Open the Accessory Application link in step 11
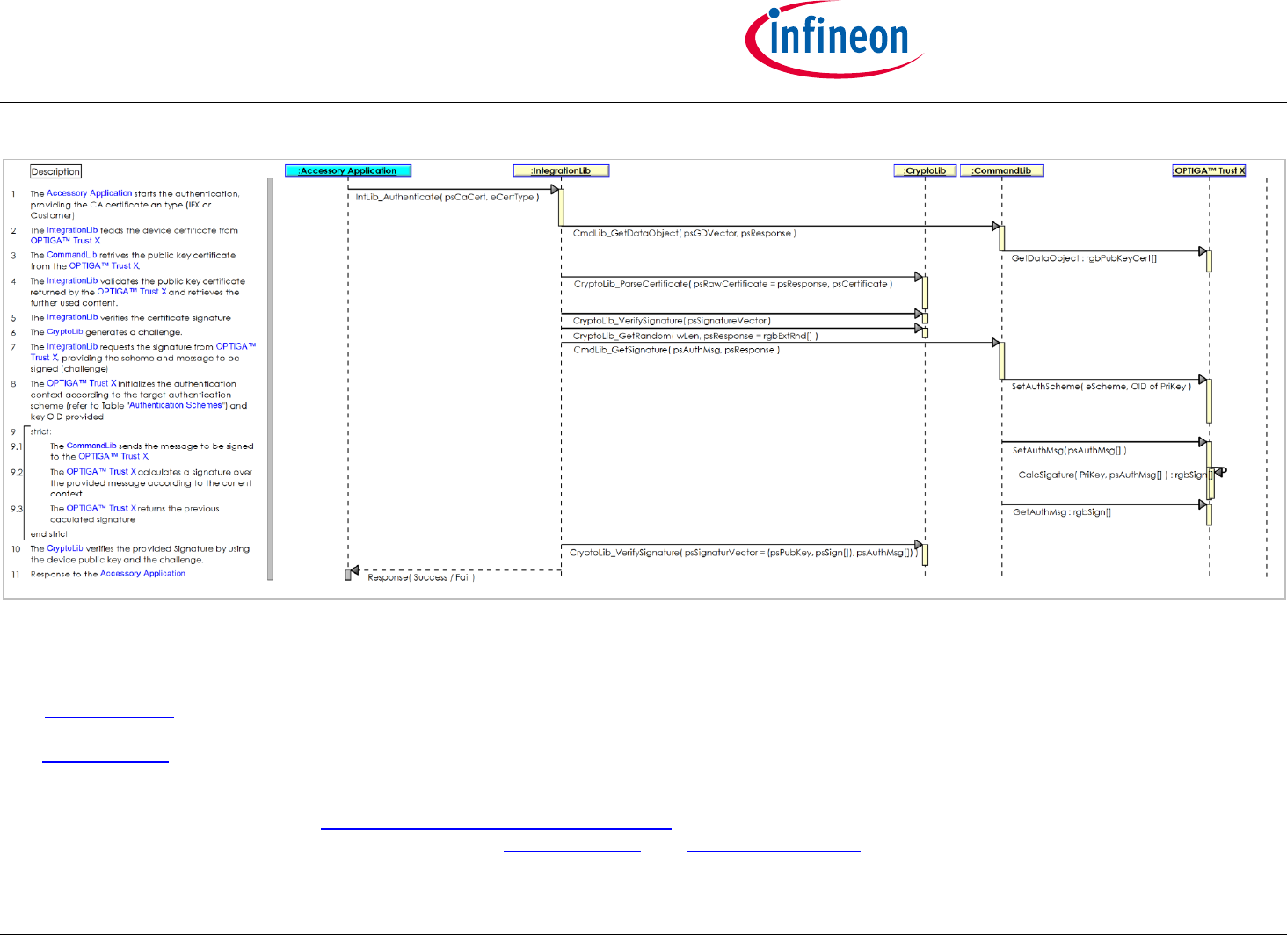Image resolution: width=1287 pixels, height=935 pixels. (x=143, y=574)
